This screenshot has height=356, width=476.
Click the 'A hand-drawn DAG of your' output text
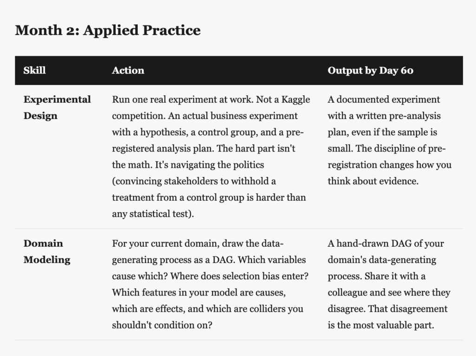tap(385, 244)
